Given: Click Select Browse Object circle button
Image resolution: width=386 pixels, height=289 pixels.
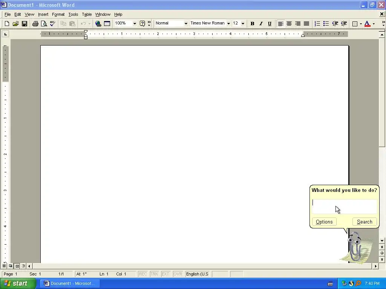Looking at the screenshot, I should (382, 253).
